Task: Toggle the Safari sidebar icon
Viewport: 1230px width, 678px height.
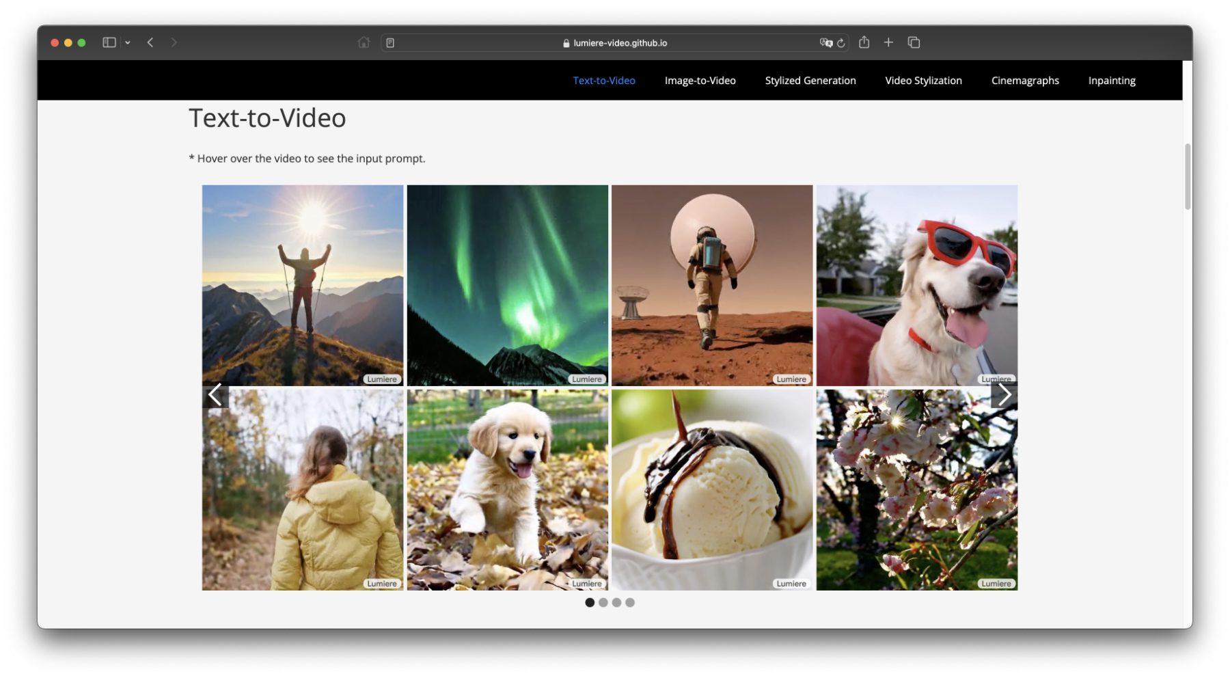Action: (109, 42)
